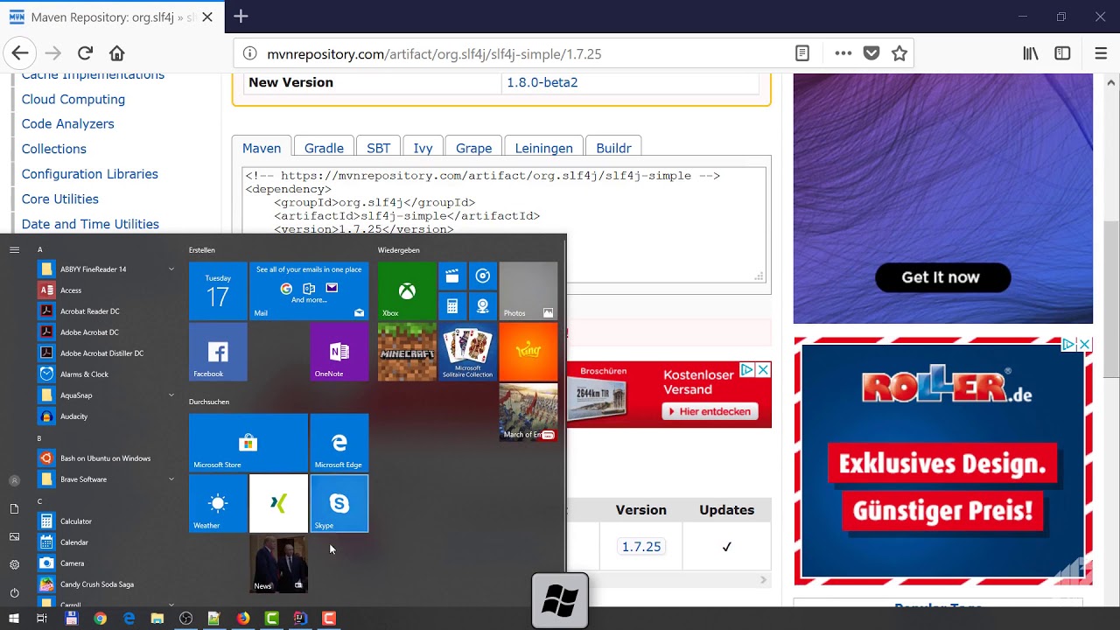The image size is (1120, 630).
Task: Open the Firefox library
Action: pos(1031,53)
